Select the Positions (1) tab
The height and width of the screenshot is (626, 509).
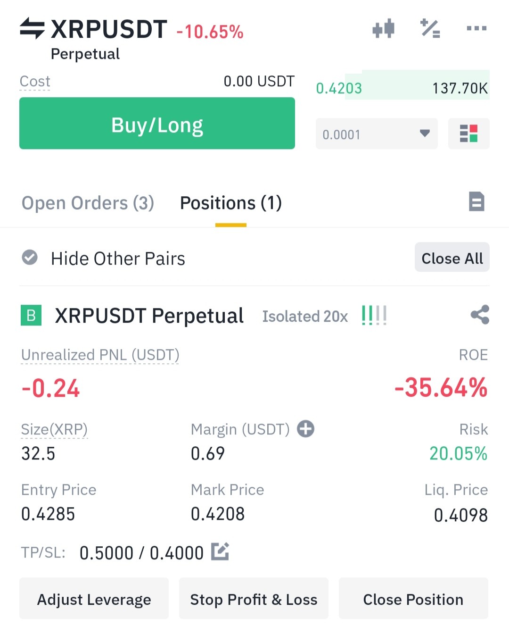pos(231,203)
